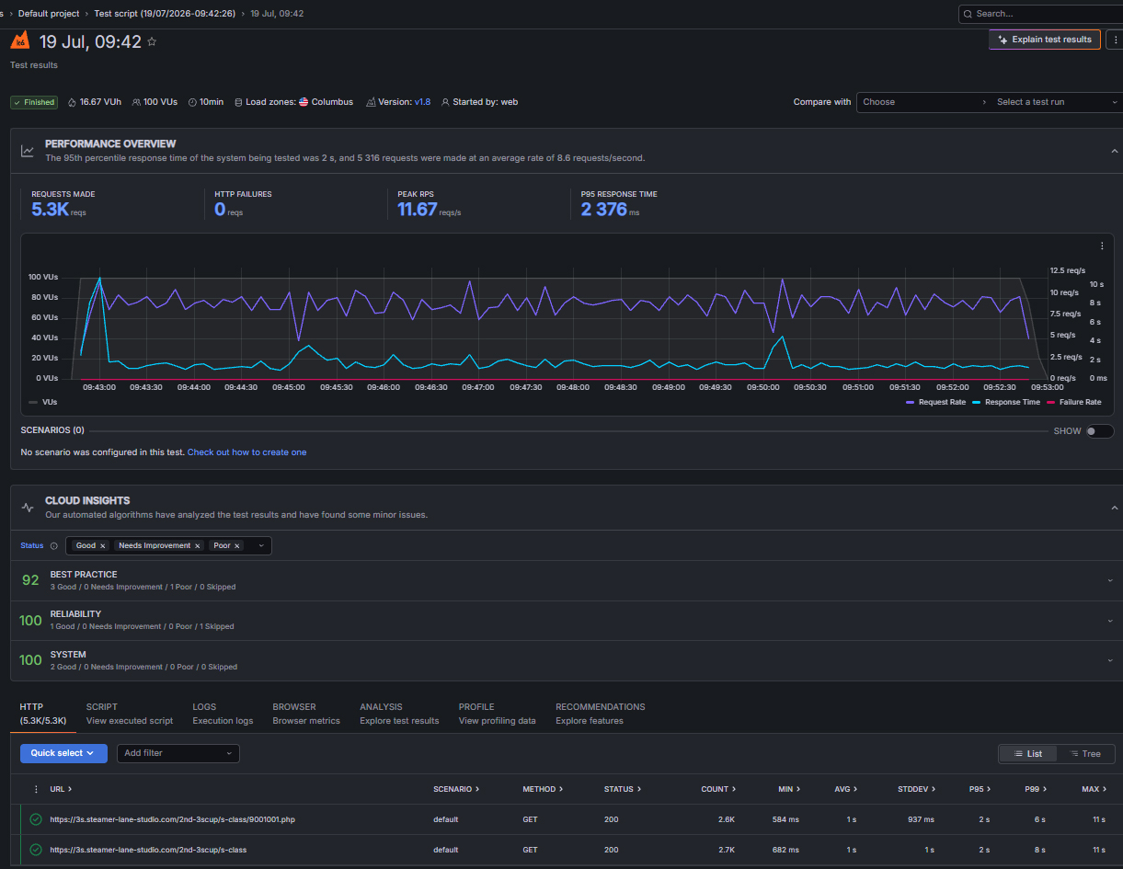This screenshot has height=869, width=1123.
Task: Open the Add filter dropdown
Action: [178, 753]
